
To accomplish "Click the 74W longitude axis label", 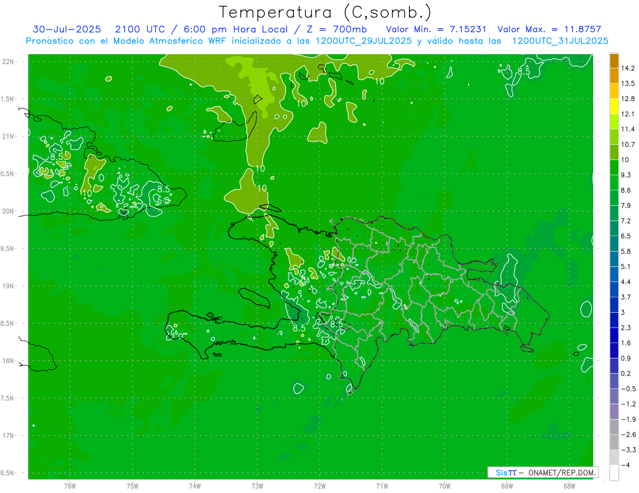I will coord(195,486).
